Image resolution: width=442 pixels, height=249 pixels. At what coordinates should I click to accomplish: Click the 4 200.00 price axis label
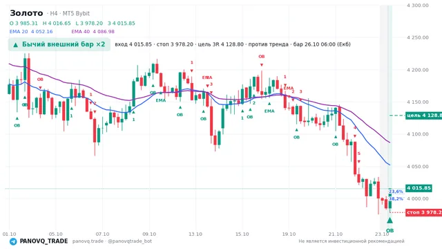point(417,70)
